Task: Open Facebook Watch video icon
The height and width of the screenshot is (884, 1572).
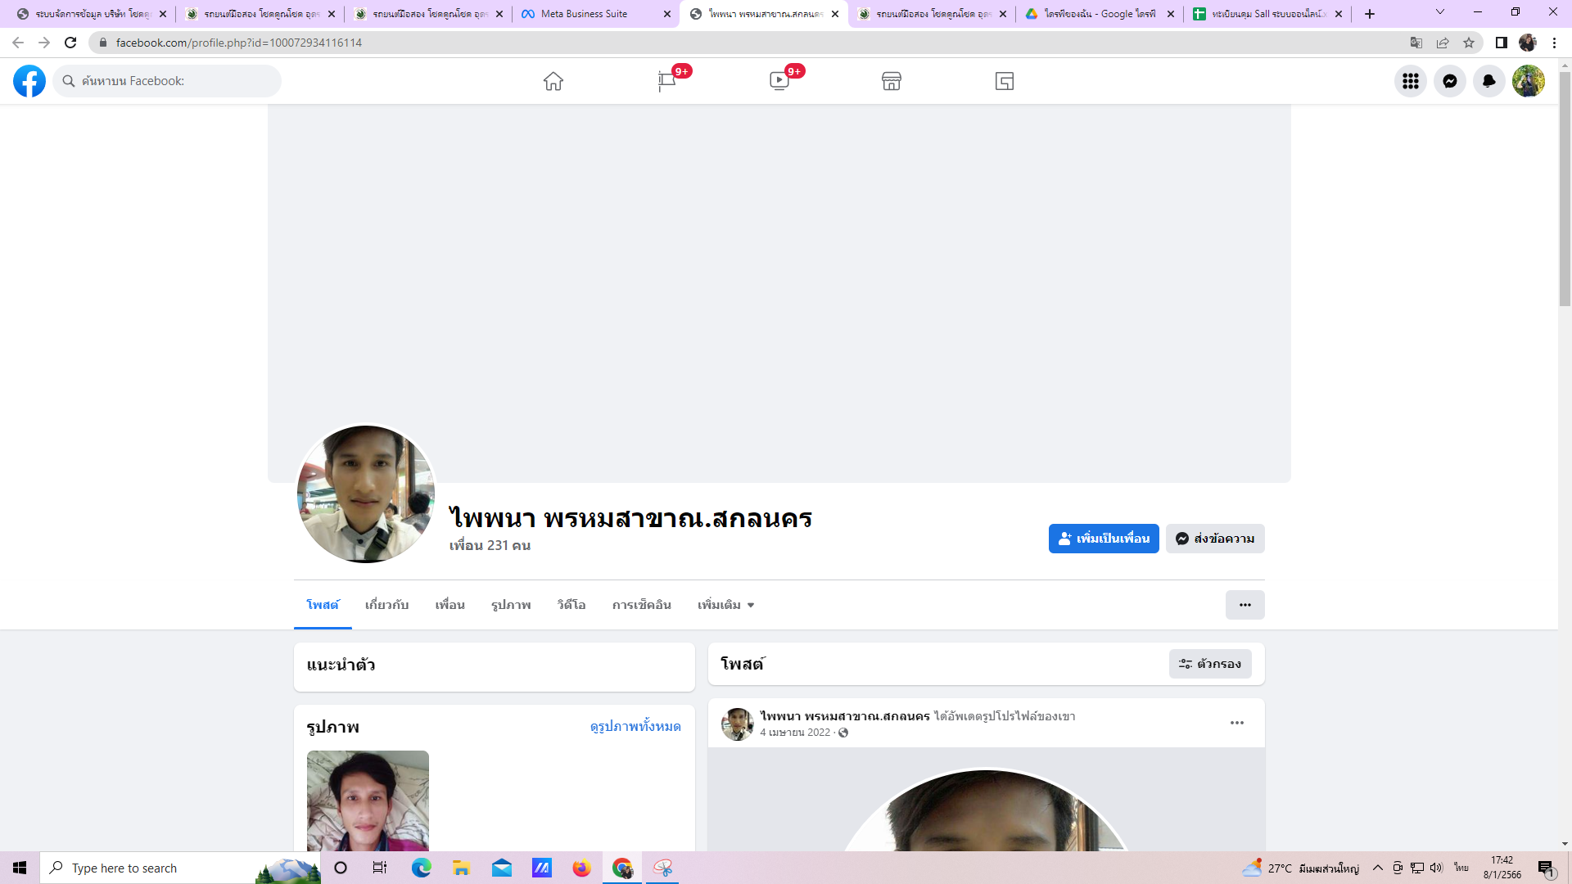Action: tap(779, 81)
